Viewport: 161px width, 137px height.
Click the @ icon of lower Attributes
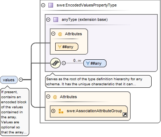tap(55, 97)
